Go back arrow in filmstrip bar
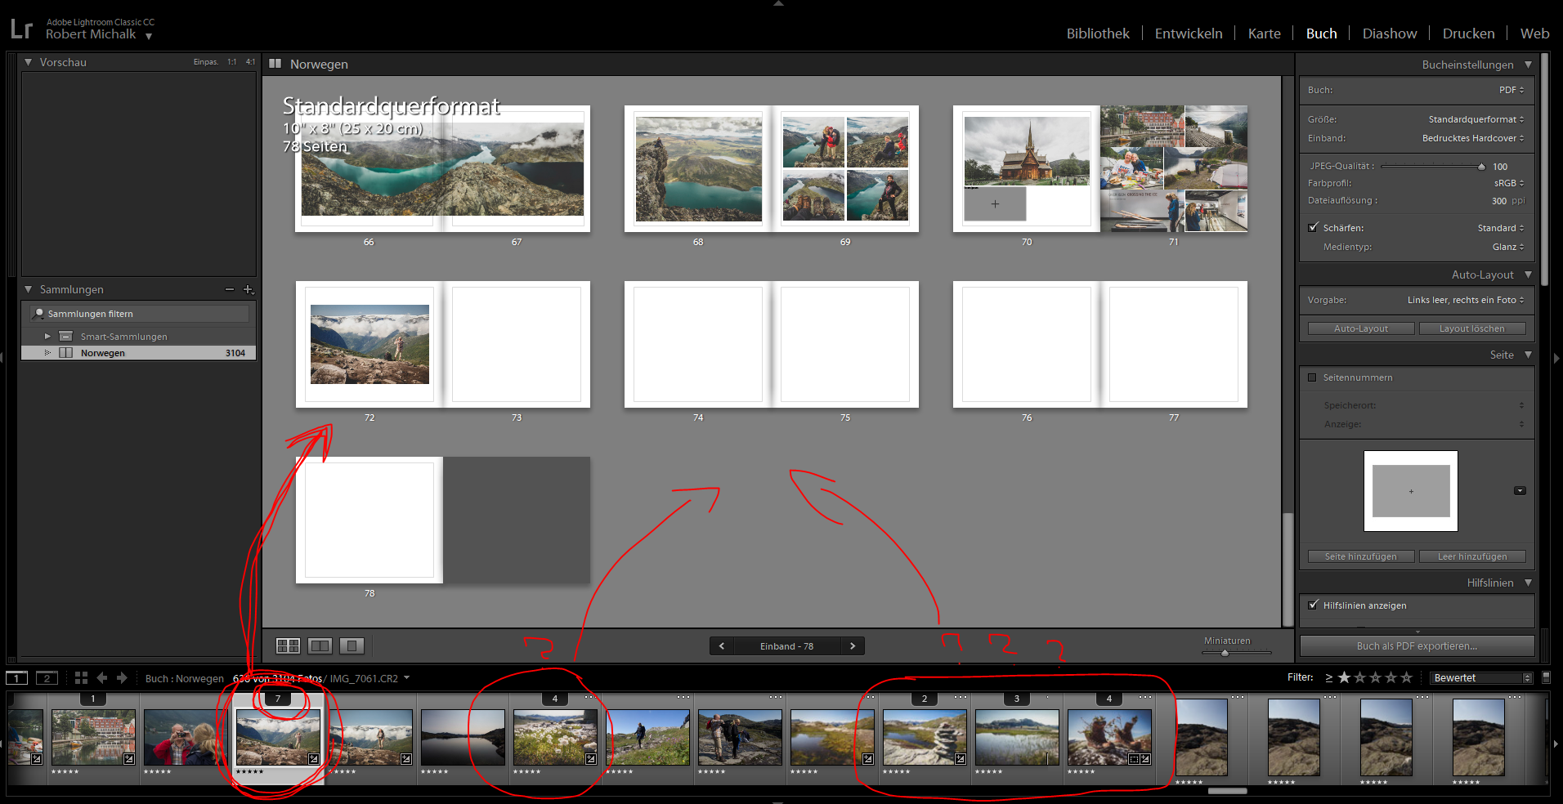This screenshot has height=804, width=1563. point(102,678)
